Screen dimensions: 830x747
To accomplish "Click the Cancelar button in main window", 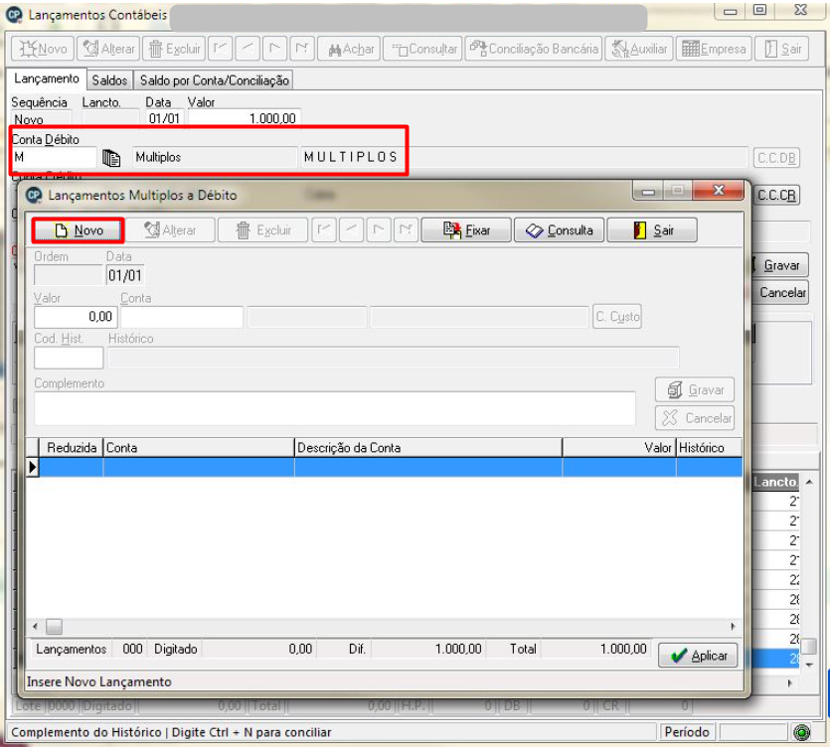I will pos(781,293).
